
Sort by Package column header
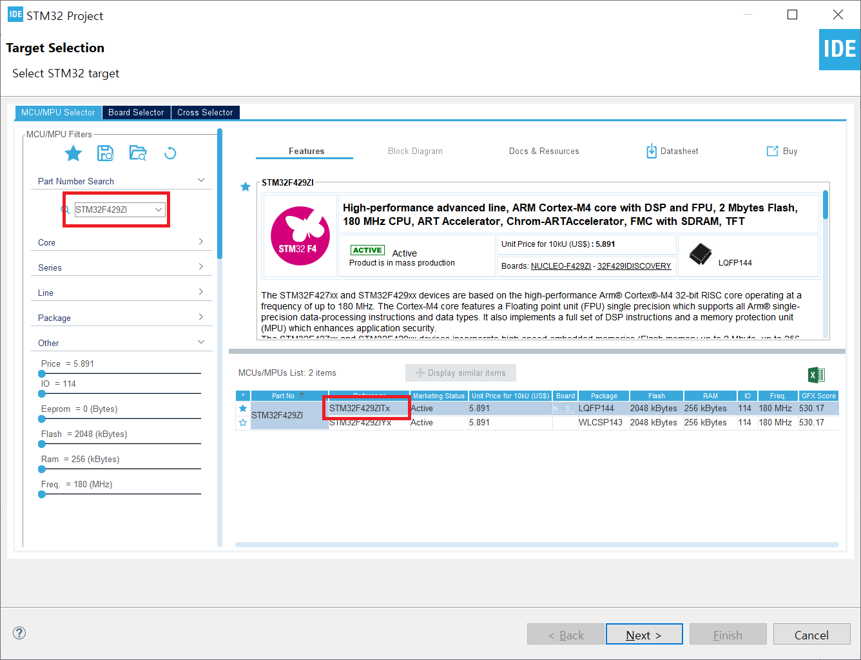click(x=604, y=396)
